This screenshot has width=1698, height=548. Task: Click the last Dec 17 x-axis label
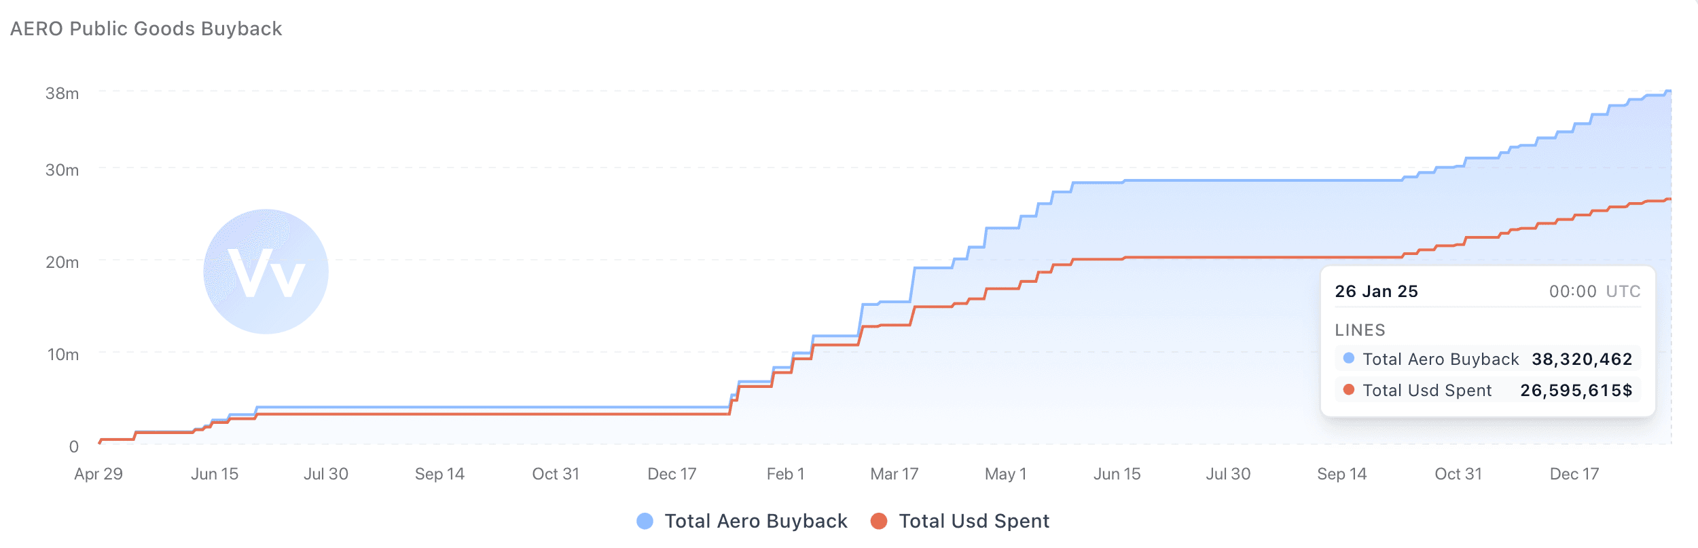[x=1574, y=474]
